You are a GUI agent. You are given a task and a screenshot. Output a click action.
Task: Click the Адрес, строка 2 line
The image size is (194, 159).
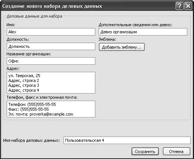click(24, 80)
